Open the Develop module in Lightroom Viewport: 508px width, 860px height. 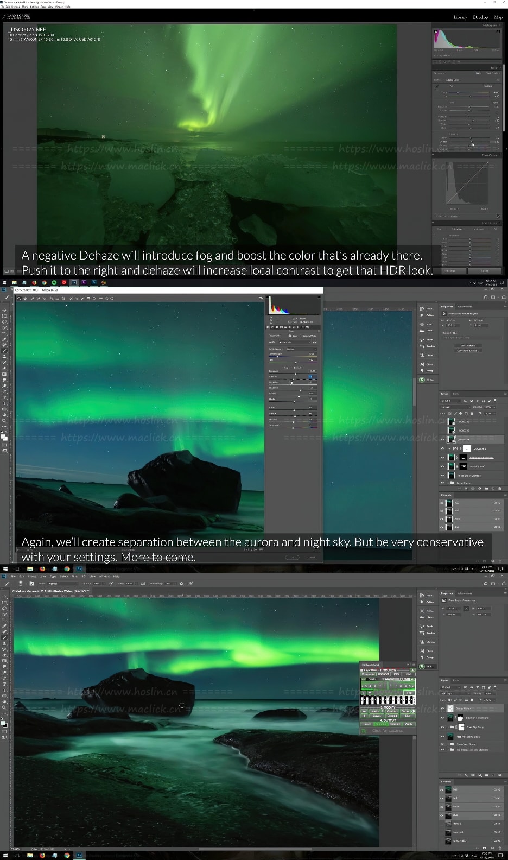[480, 17]
